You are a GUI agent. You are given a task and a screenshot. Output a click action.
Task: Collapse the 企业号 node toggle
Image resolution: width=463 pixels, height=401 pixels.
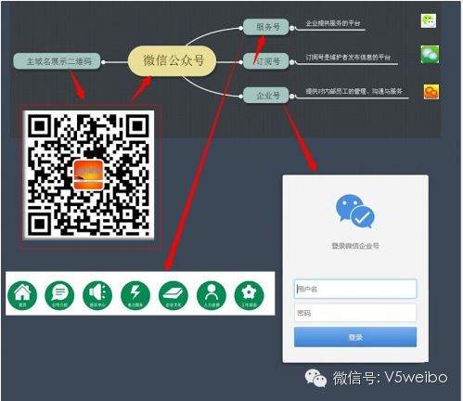[x=292, y=97]
